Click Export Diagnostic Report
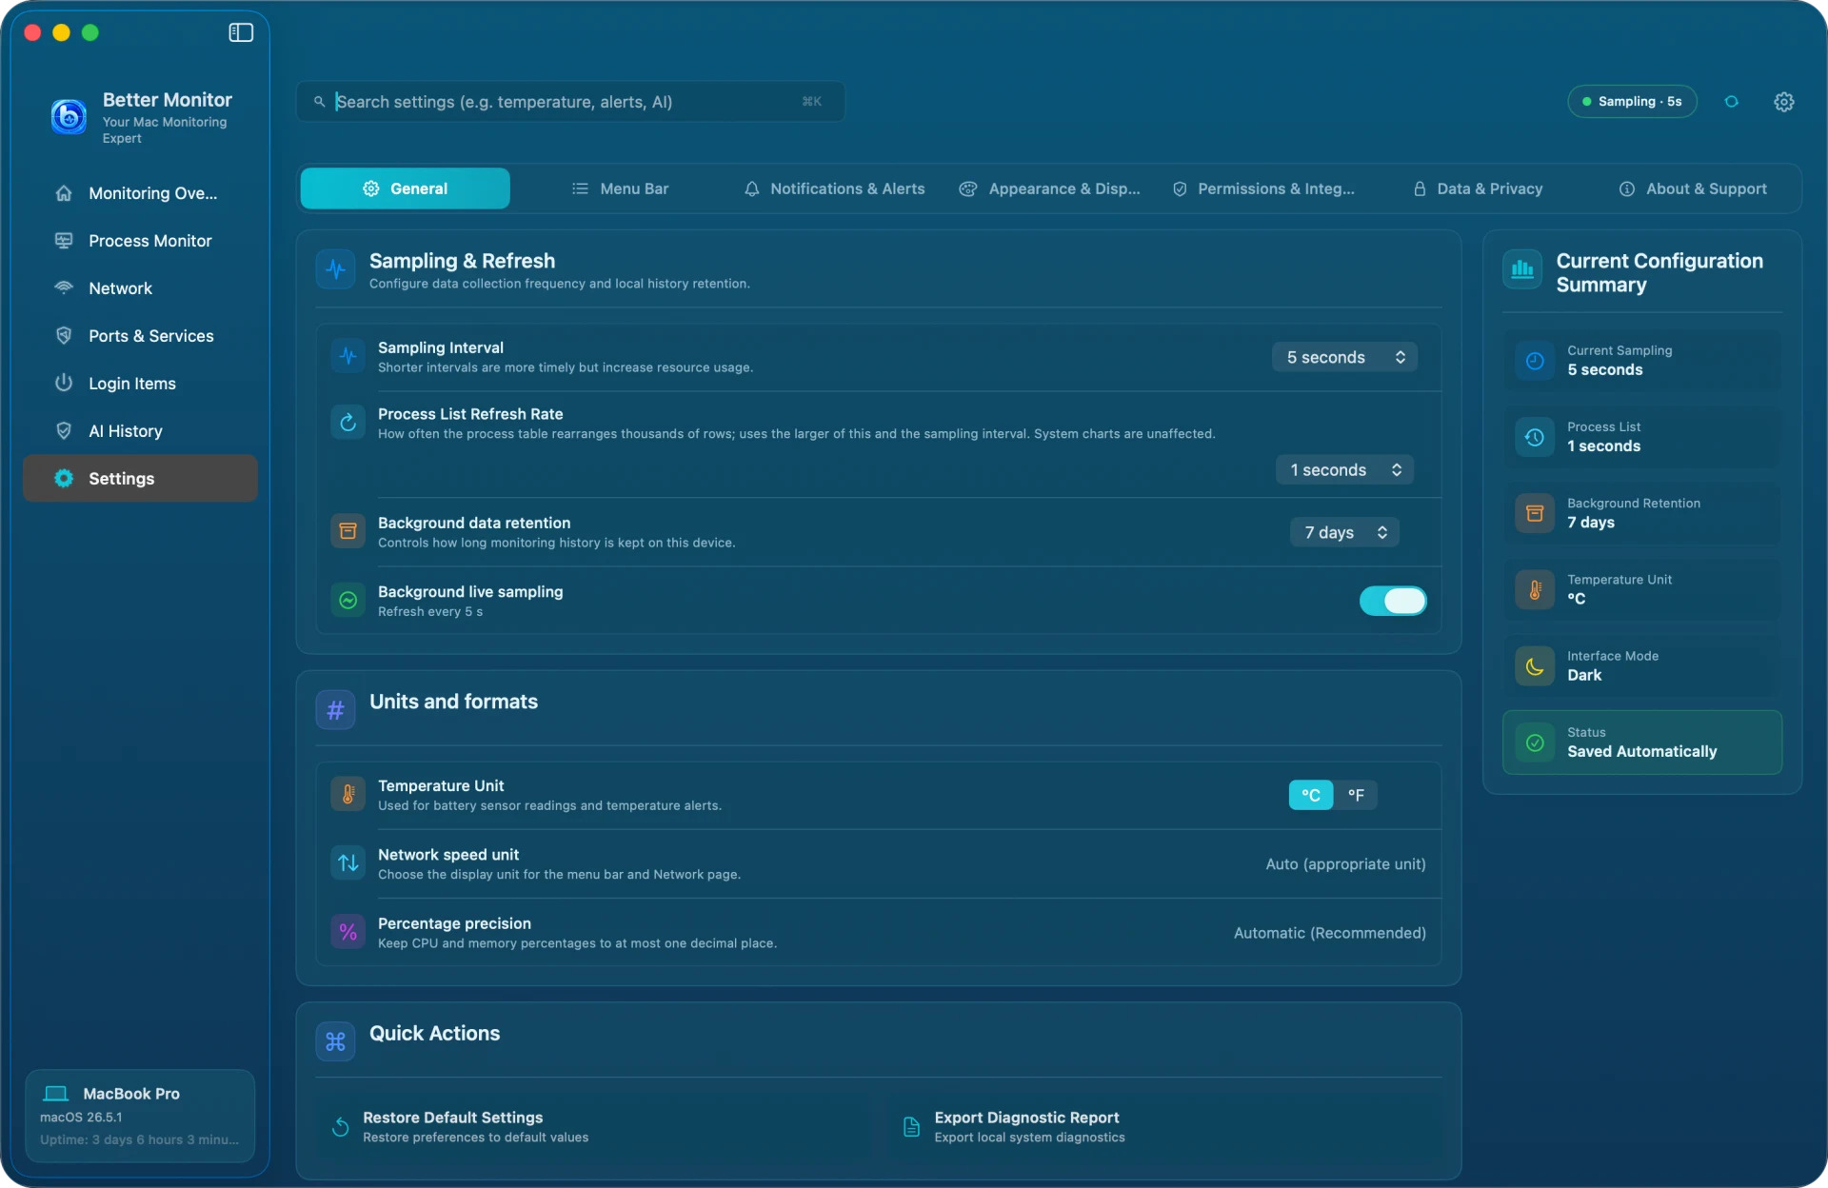This screenshot has width=1828, height=1188. (1165, 1127)
